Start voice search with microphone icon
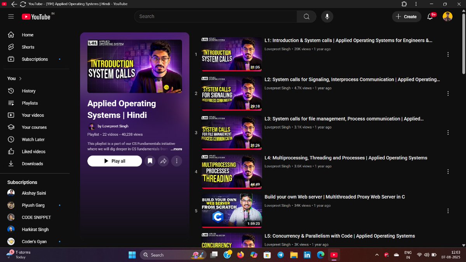The width and height of the screenshot is (466, 262). click(327, 16)
